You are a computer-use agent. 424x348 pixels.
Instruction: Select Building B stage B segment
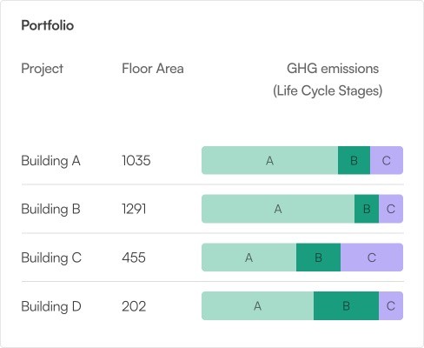[x=367, y=209]
